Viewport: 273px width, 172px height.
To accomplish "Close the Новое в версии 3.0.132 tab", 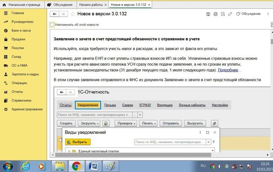I will click(x=149, y=5).
